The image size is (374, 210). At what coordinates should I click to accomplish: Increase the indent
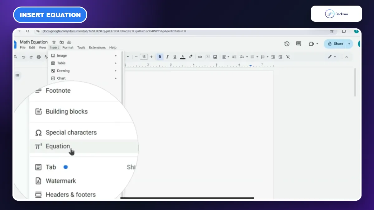(x=280, y=57)
